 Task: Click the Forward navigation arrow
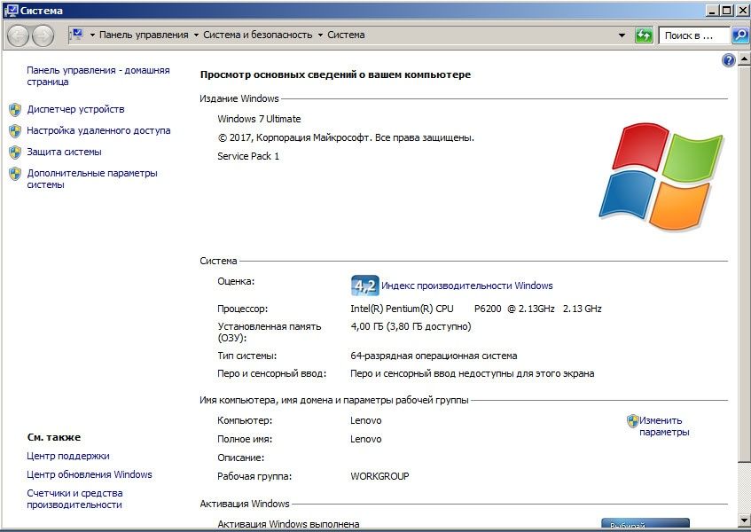coord(43,35)
